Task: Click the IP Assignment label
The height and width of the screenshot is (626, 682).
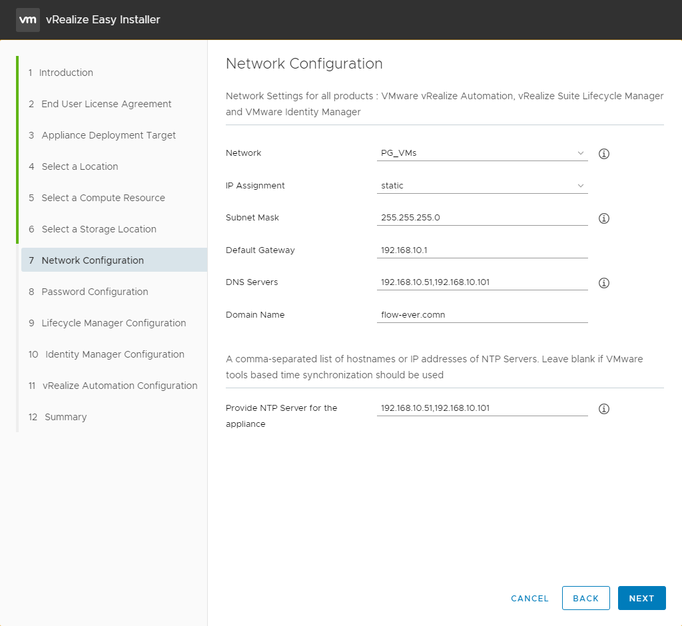Action: click(x=255, y=186)
